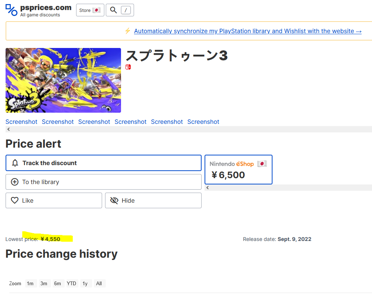The image size is (372, 296).
Task: Click the Nintendo Switch platform icon
Action: coord(128,67)
